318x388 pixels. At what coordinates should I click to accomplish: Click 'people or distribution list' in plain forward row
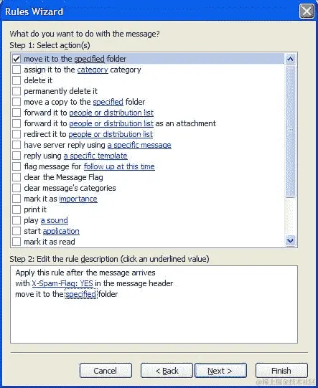coord(111,113)
